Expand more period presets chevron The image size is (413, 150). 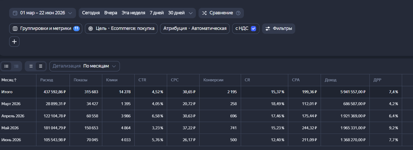(191, 13)
